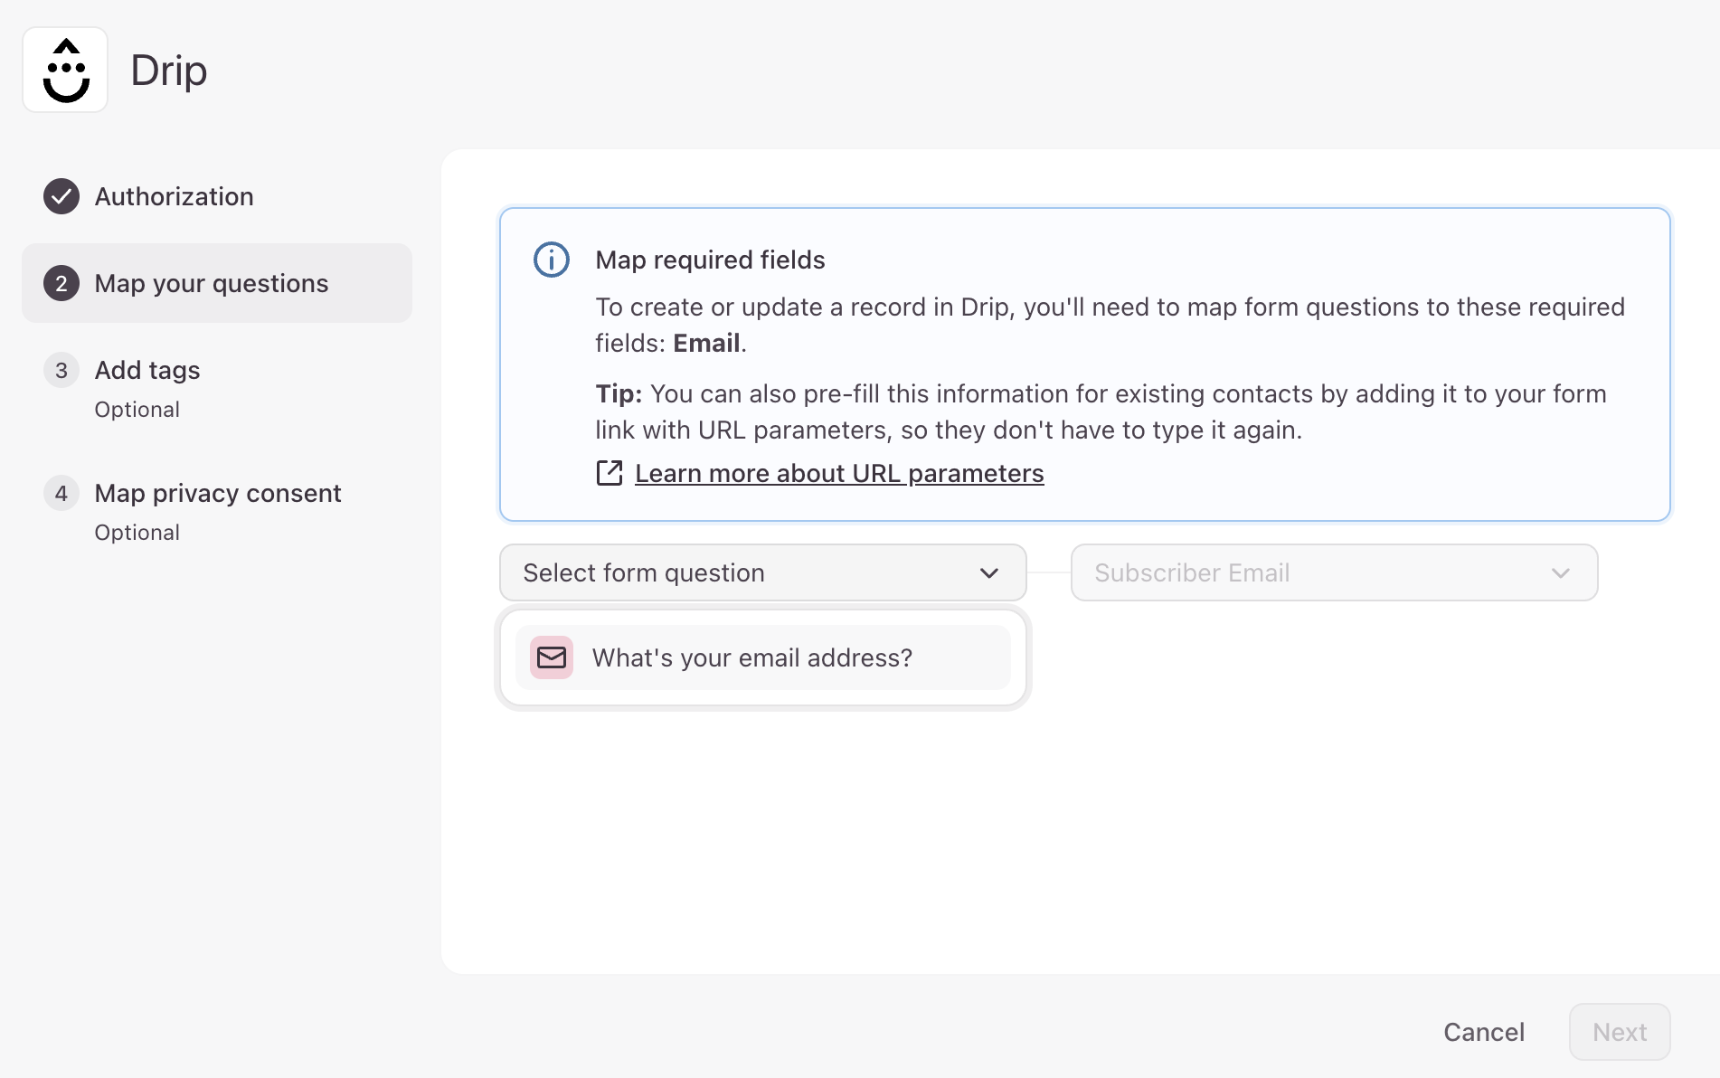Click the step 4 number badge
The height and width of the screenshot is (1078, 1720).
pyautogui.click(x=61, y=493)
